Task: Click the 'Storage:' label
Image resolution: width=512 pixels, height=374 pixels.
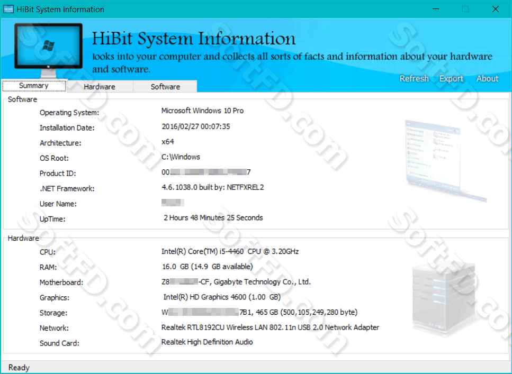Action: point(53,313)
